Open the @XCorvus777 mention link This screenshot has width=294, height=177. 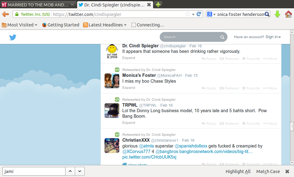point(136,151)
